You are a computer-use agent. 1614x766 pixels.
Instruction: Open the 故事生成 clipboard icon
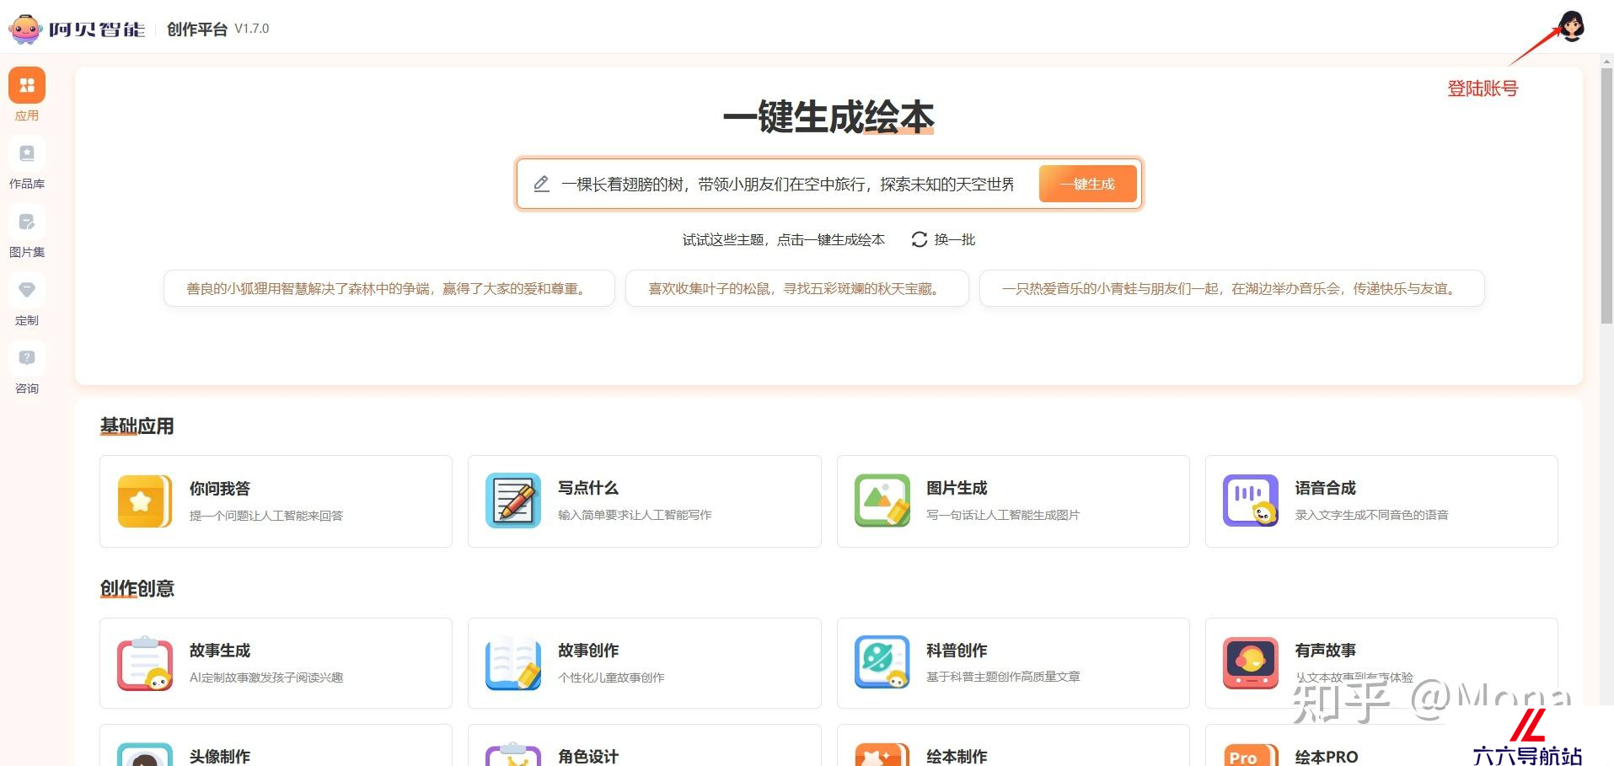(145, 663)
